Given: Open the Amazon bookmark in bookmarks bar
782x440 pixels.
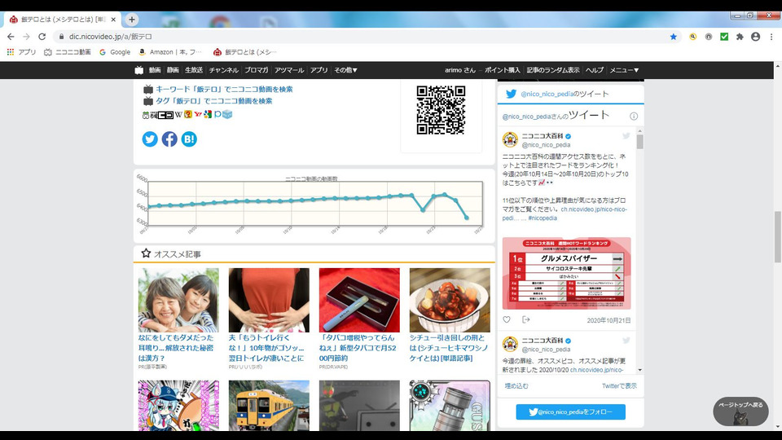Looking at the screenshot, I should (170, 52).
